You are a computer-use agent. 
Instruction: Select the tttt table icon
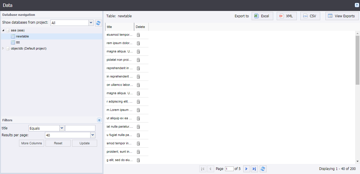[x=13, y=42]
